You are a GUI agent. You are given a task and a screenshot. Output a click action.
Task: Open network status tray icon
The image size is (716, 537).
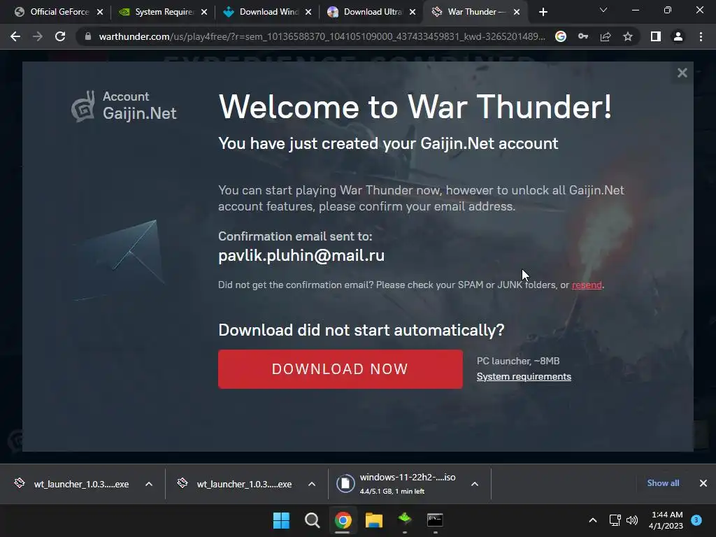click(x=615, y=520)
